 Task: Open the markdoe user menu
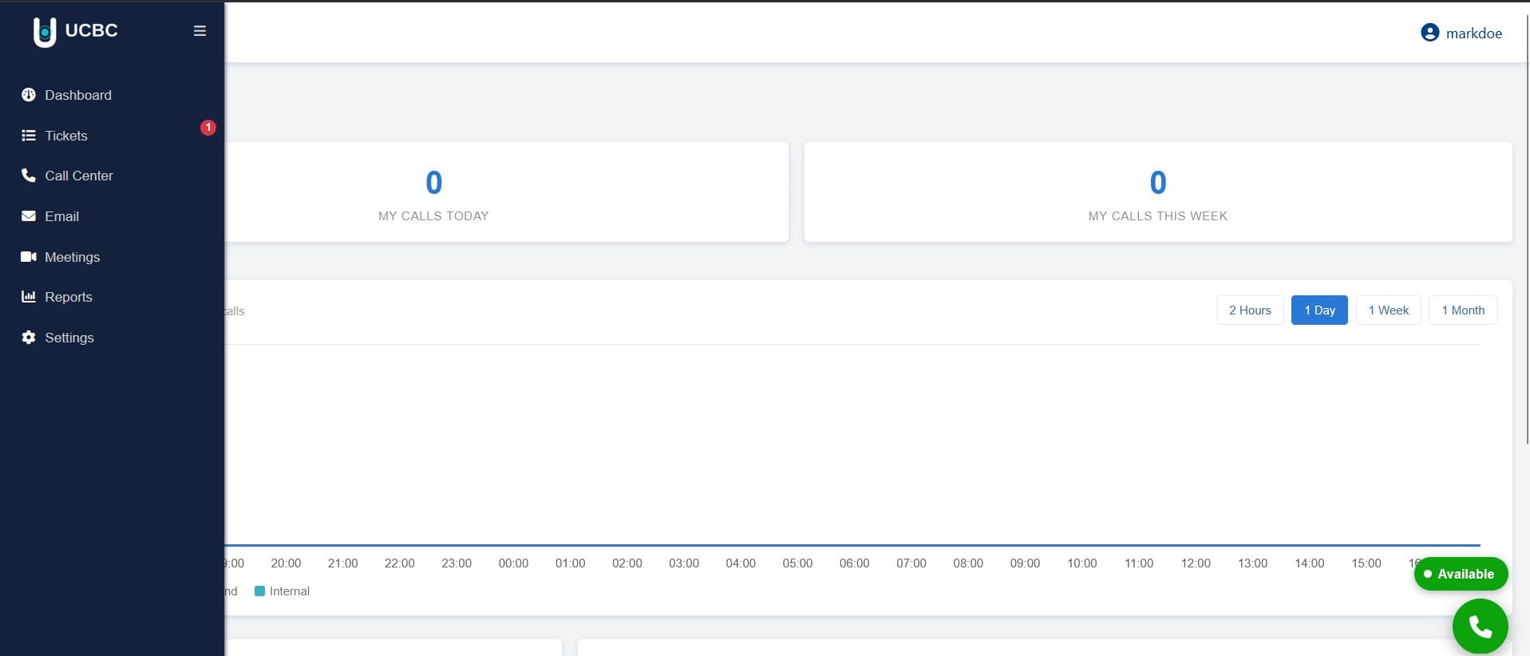tap(1461, 33)
